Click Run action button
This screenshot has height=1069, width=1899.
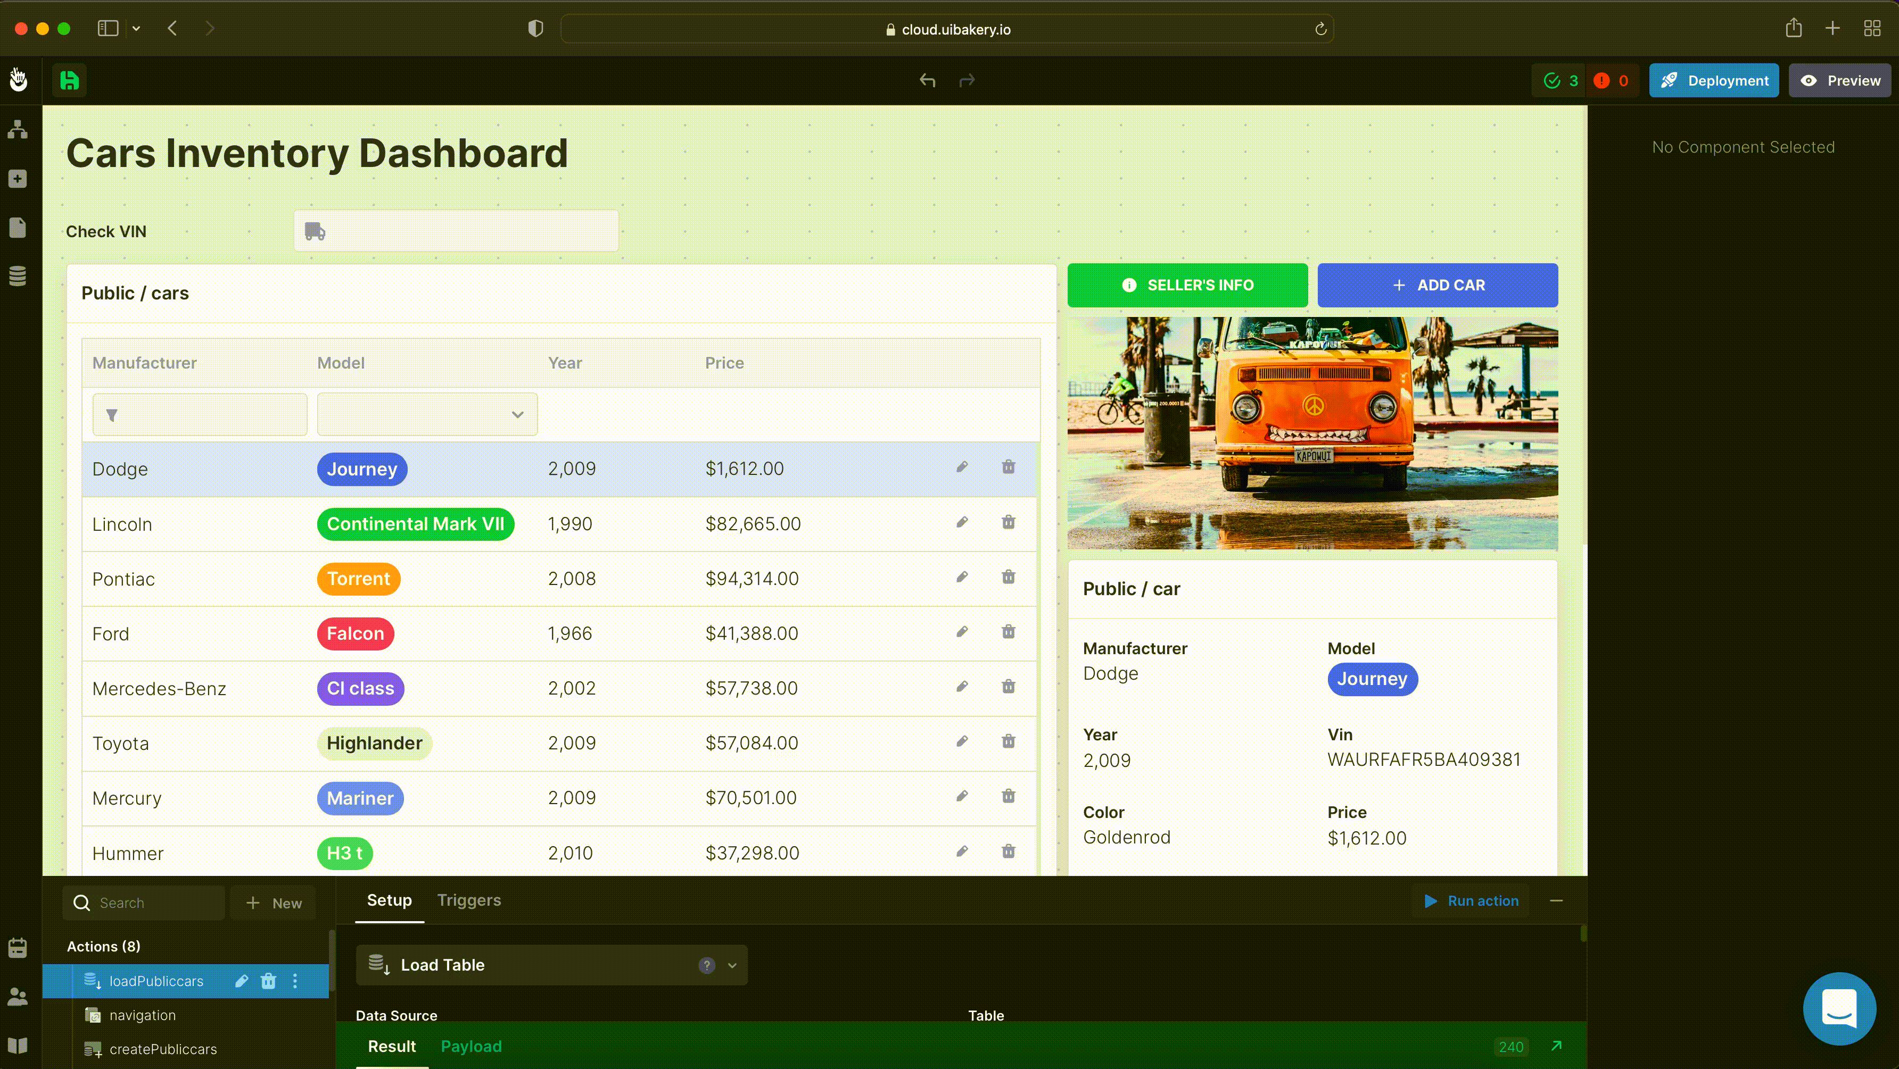tap(1471, 901)
